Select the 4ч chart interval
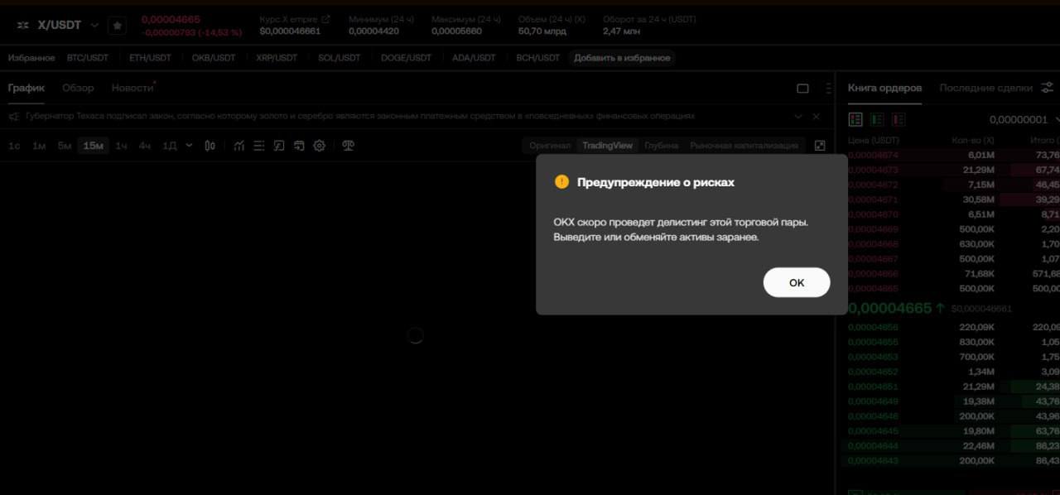This screenshot has width=1060, height=495. tap(145, 146)
